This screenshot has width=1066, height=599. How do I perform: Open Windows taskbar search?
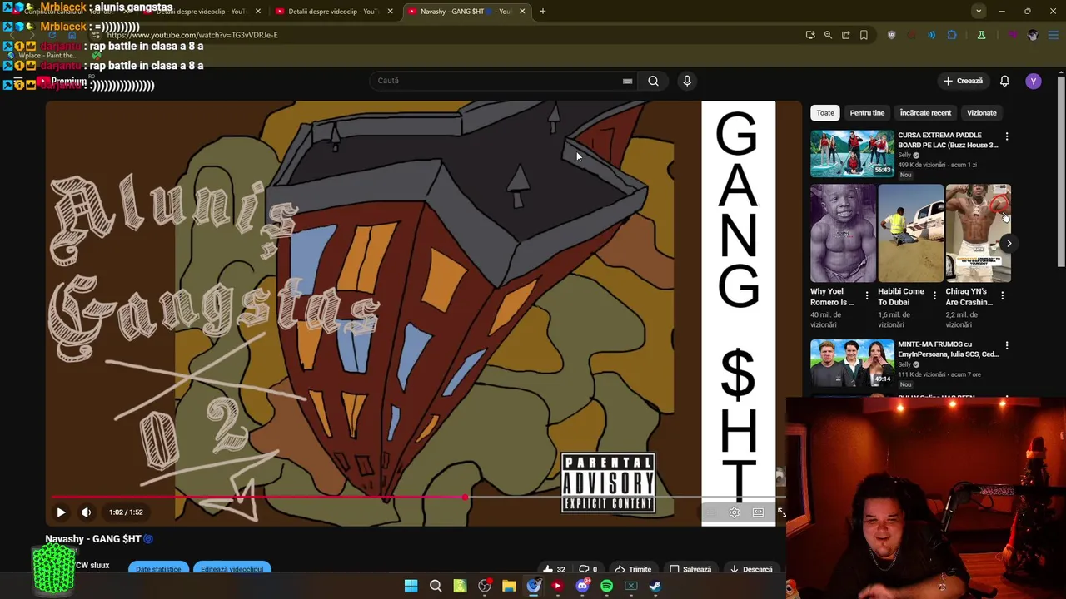436,586
